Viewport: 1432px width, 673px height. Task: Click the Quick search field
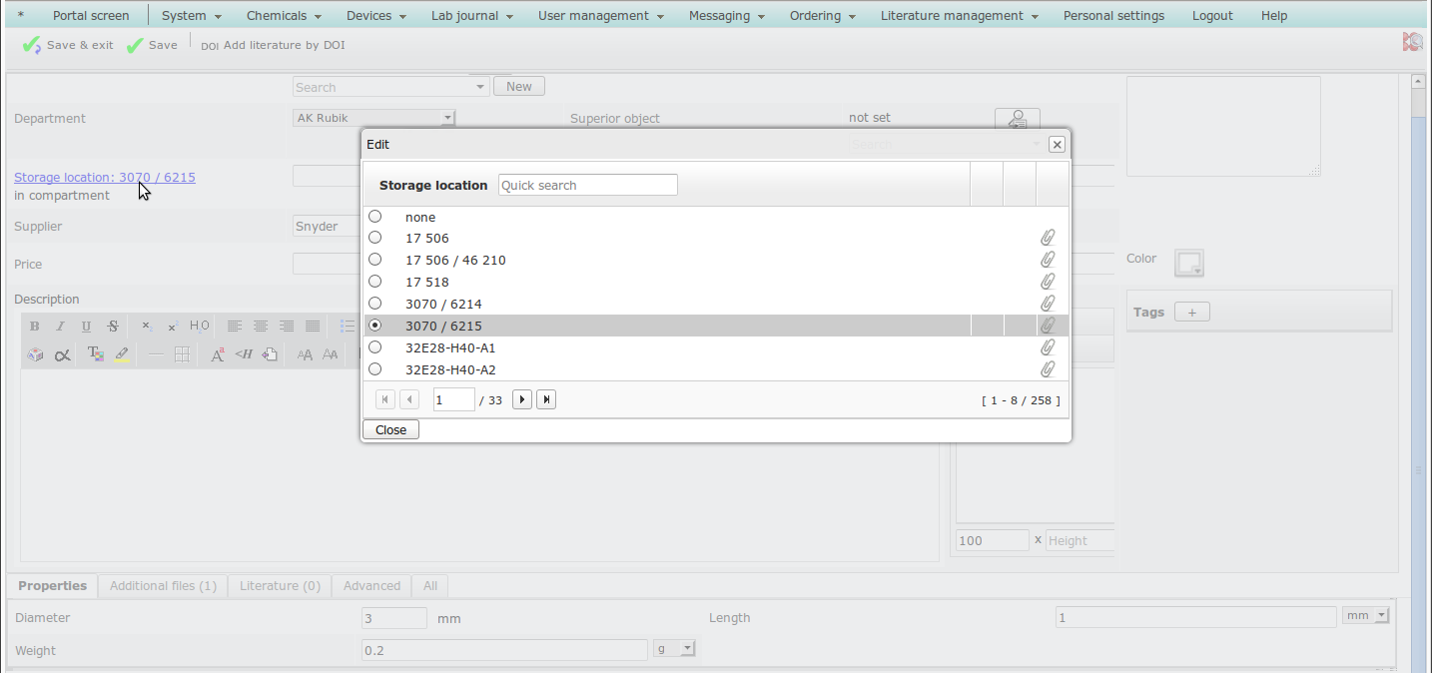coord(587,185)
